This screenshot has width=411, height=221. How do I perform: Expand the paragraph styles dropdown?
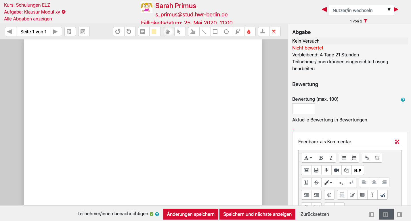(x=308, y=158)
